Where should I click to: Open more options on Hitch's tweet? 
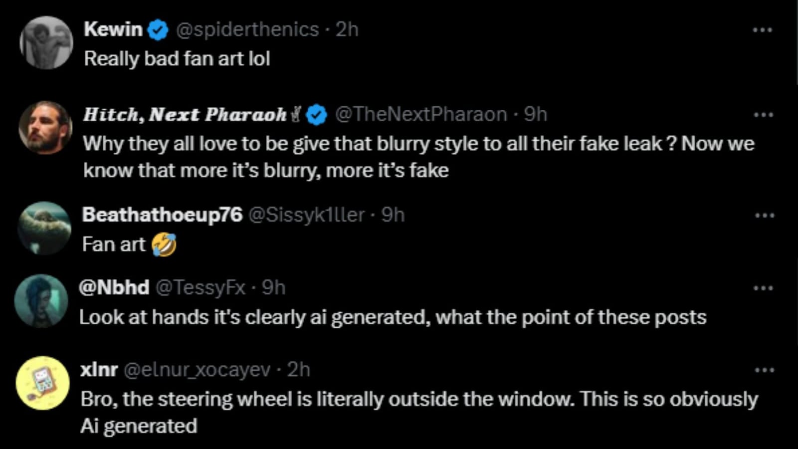click(x=763, y=115)
